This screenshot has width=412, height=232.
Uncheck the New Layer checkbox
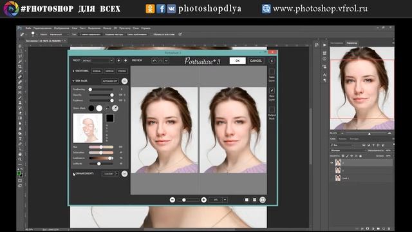pyautogui.click(x=272, y=90)
